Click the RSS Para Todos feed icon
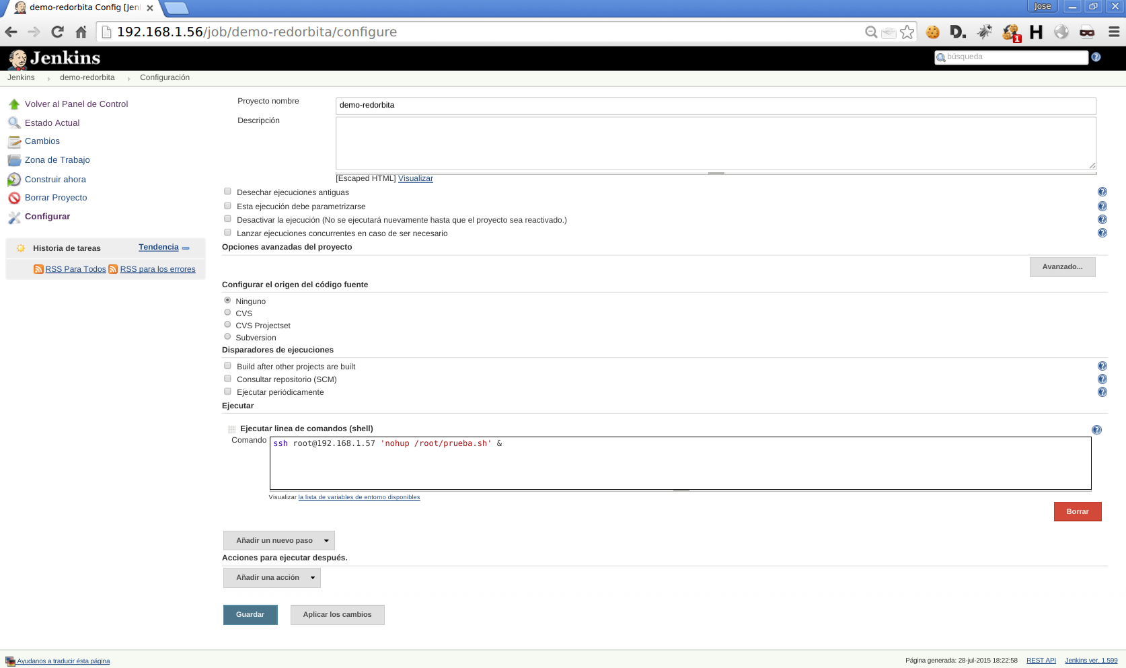Viewport: 1126px width, 668px height. 38,269
